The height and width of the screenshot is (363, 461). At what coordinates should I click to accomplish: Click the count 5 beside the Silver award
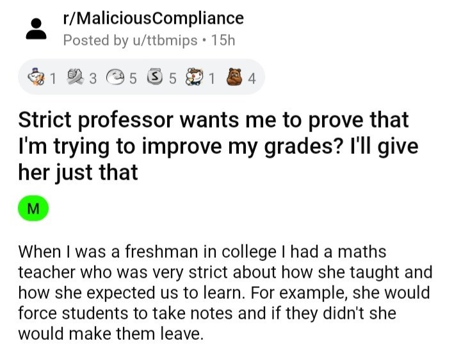pyautogui.click(x=172, y=80)
